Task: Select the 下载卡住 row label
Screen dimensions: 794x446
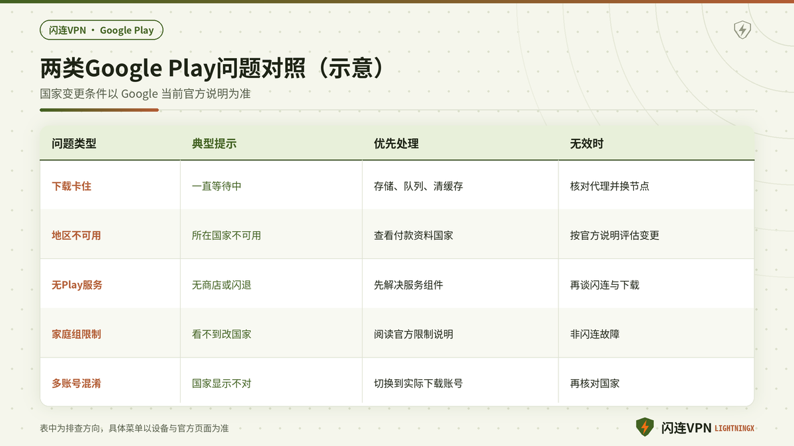Action: 71,186
